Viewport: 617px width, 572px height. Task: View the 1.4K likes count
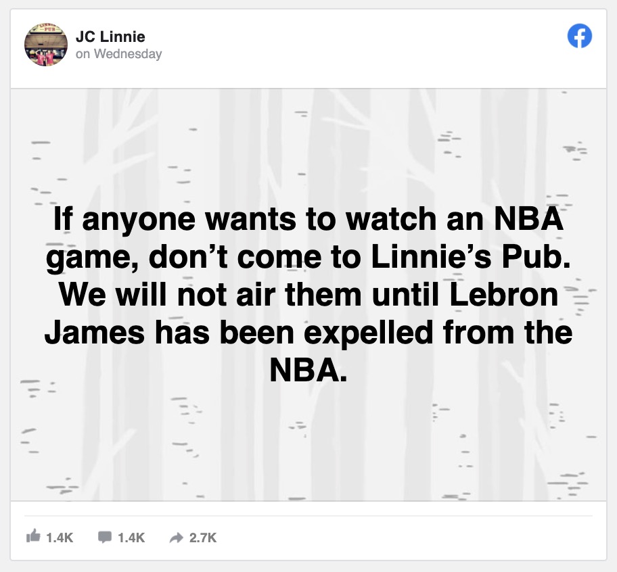60,538
